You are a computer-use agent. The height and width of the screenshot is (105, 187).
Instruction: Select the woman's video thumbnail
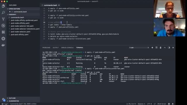click(169, 9)
